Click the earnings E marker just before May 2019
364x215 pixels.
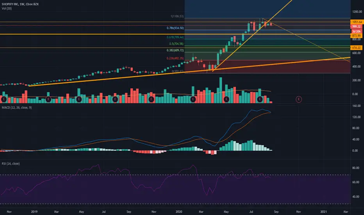tap(79, 99)
